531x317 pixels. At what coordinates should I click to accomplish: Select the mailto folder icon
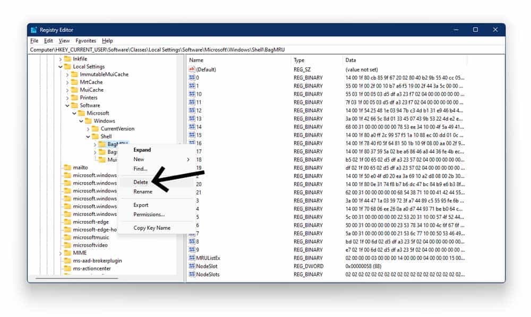67,168
